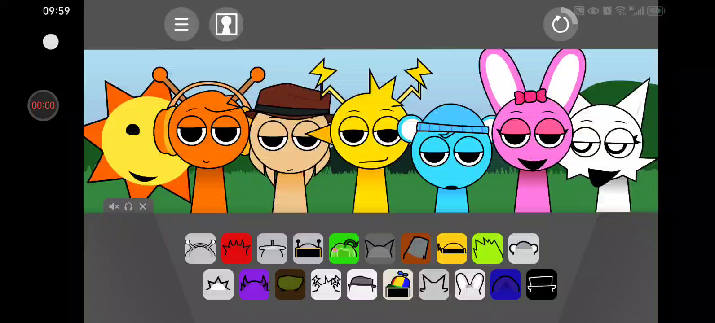The width and height of the screenshot is (715, 323).
Task: Select the purple horned icon
Action: (254, 284)
